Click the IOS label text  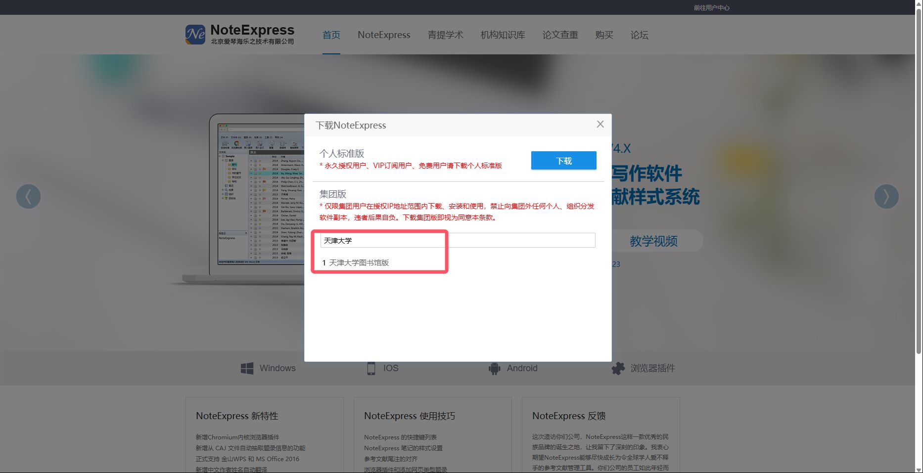(x=391, y=368)
